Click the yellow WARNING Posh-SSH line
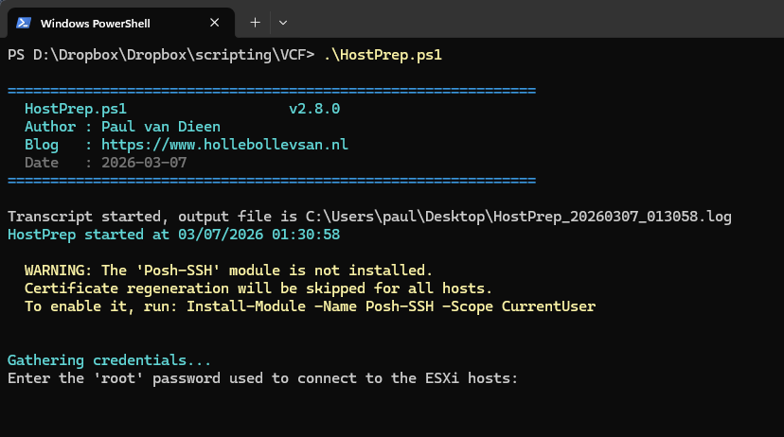Screen dimensions: 784x437 228,271
